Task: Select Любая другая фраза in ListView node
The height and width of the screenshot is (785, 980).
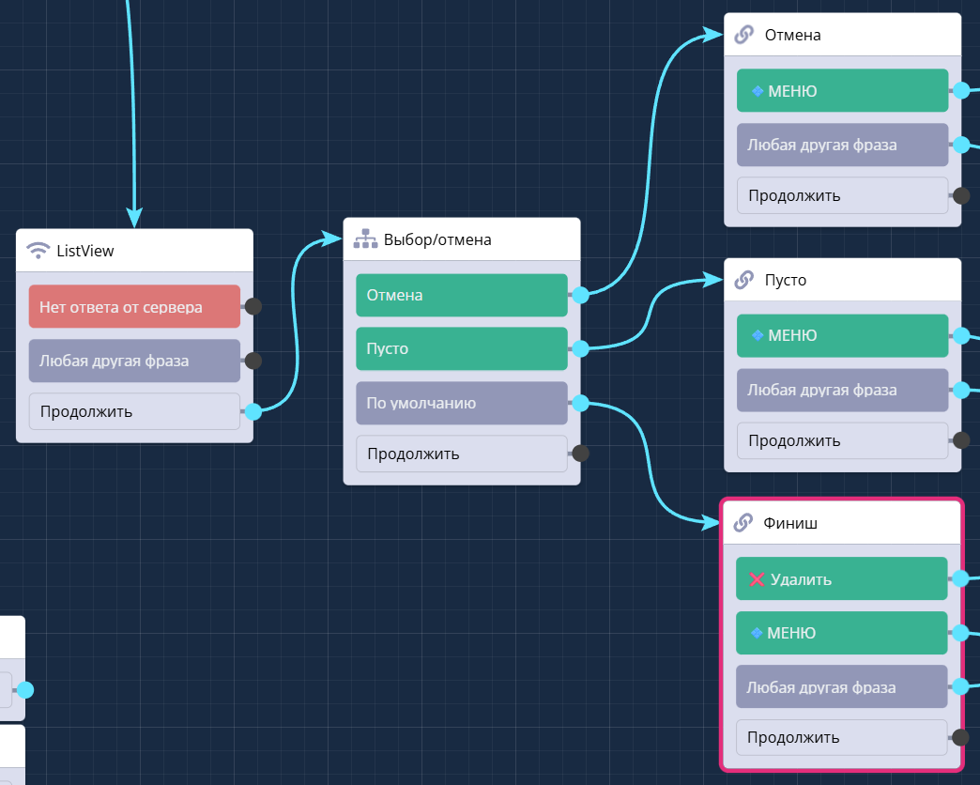Action: 134,361
